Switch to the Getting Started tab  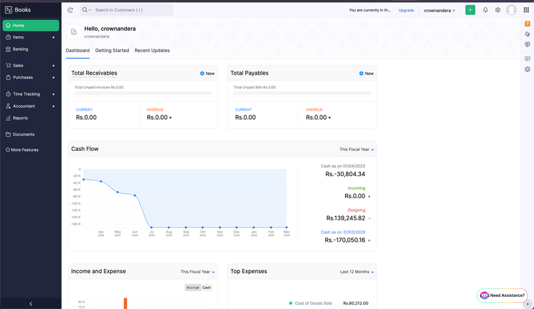[x=112, y=51]
